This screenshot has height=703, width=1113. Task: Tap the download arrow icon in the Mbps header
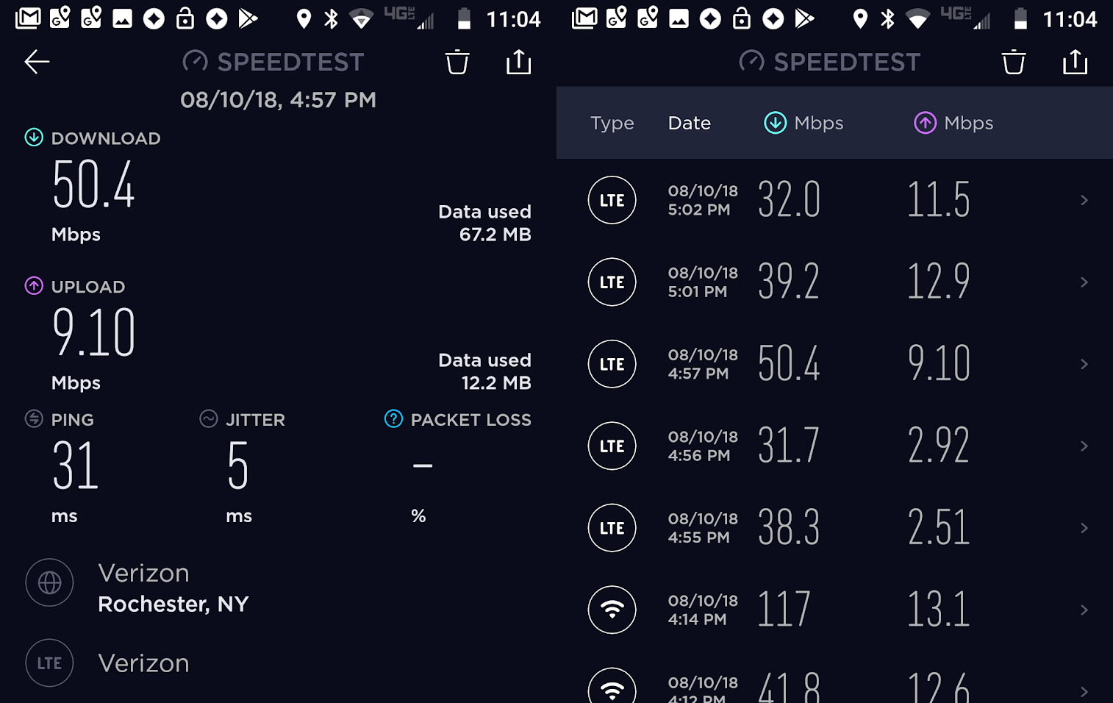[775, 123]
